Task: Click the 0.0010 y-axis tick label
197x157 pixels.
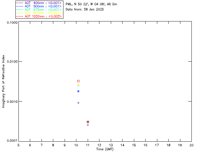Action: tap(12, 101)
